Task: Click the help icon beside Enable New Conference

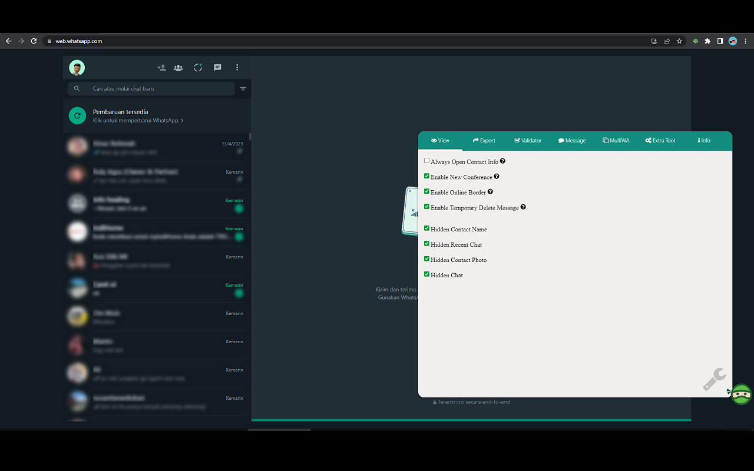Action: click(x=497, y=176)
